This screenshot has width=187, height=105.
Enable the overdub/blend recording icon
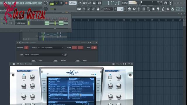point(94,3)
